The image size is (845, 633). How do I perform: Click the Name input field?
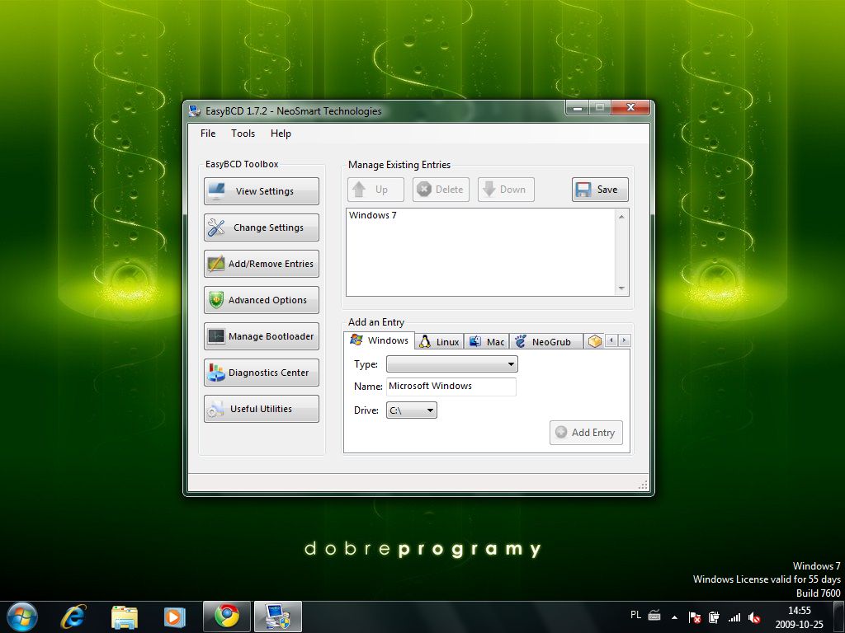pyautogui.click(x=451, y=387)
